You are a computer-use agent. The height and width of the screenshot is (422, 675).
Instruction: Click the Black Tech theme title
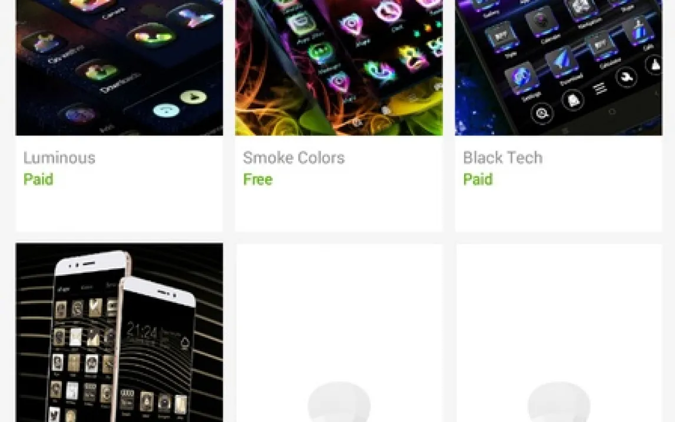point(502,157)
